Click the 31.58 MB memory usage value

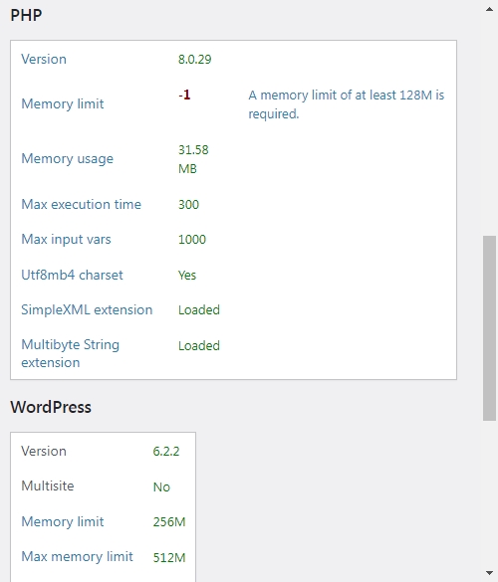[x=193, y=159]
